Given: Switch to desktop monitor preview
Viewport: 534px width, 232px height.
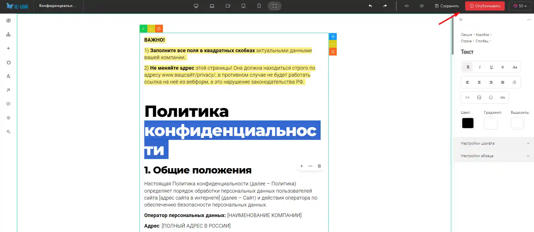Looking at the screenshot, I should 196,6.
